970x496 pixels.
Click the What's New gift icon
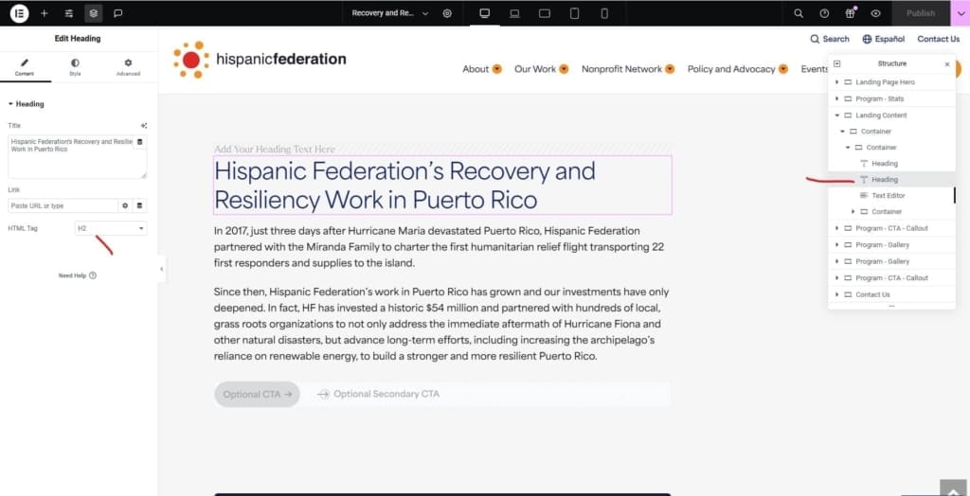tap(850, 13)
